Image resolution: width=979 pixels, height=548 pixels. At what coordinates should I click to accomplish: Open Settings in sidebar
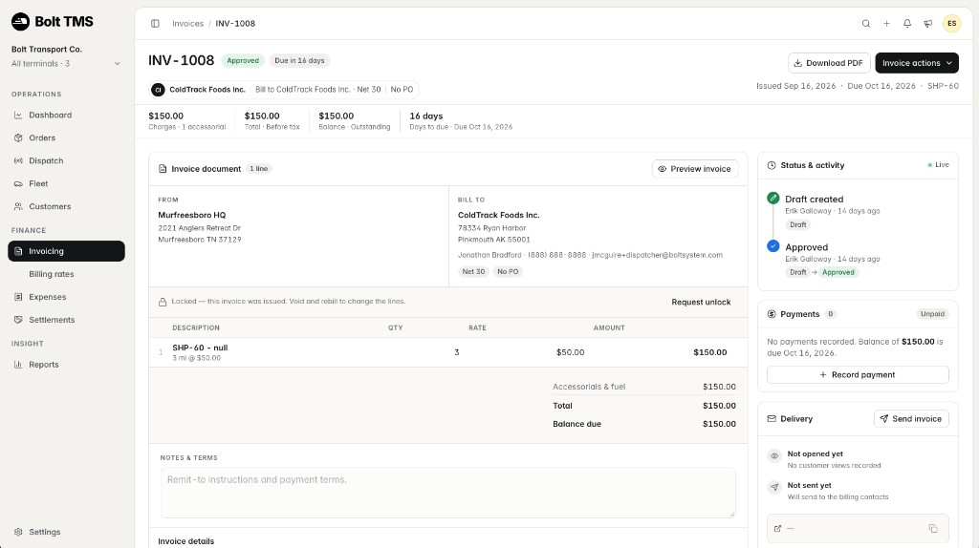[x=66, y=533]
